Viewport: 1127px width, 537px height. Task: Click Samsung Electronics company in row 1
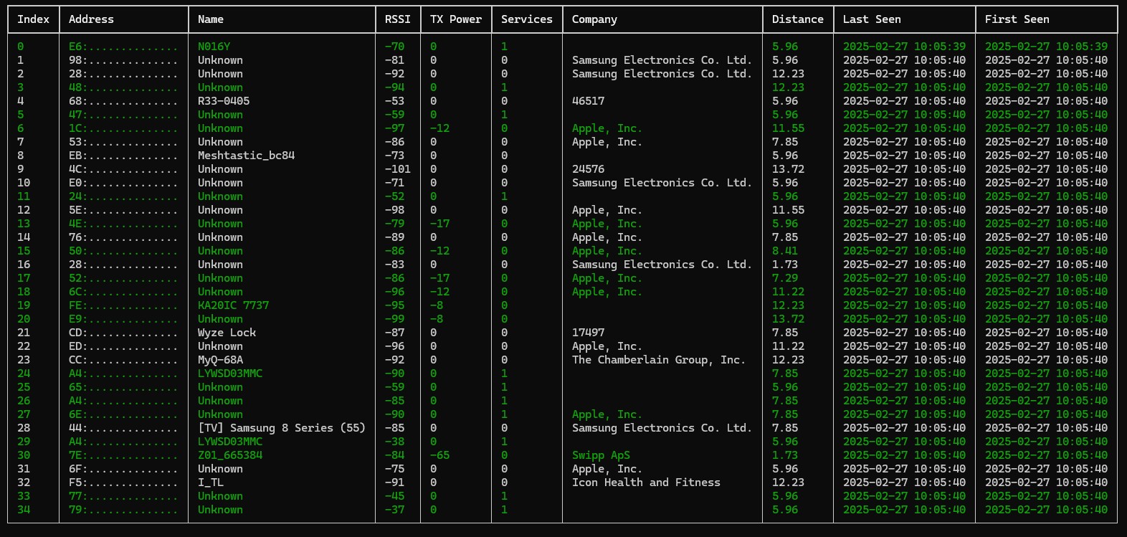(662, 60)
